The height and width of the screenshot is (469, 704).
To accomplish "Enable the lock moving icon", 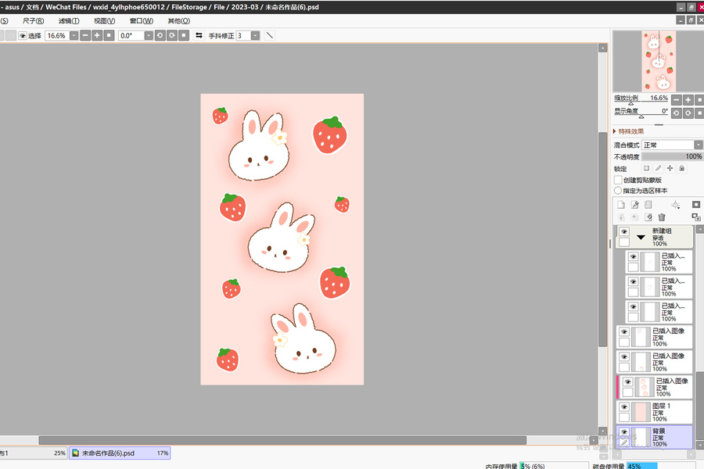I will (x=670, y=168).
